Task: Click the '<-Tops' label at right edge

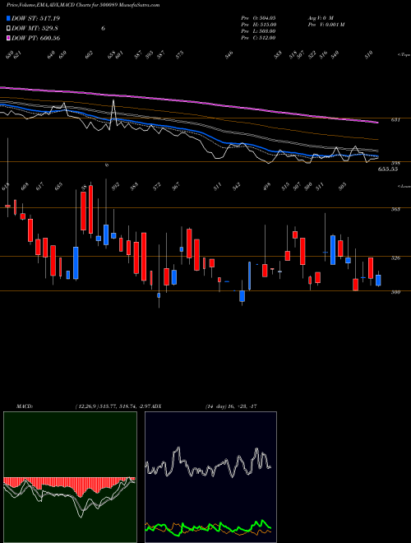Action: pos(404,55)
